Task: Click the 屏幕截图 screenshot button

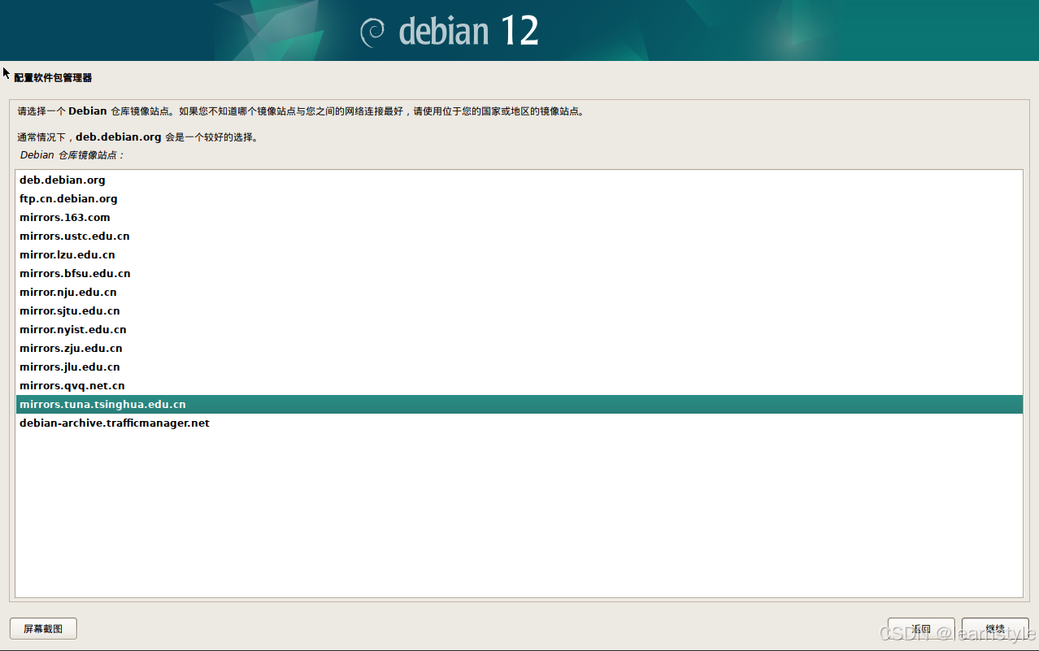Action: (x=43, y=628)
